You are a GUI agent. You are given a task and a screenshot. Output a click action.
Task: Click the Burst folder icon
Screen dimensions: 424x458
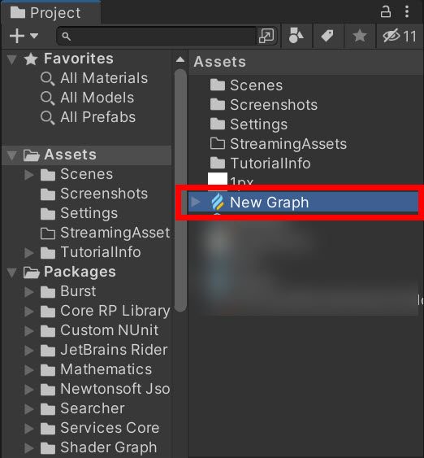[x=48, y=292]
